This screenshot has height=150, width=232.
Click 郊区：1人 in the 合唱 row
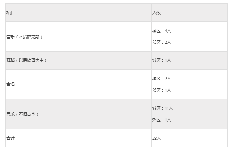(x=162, y=90)
